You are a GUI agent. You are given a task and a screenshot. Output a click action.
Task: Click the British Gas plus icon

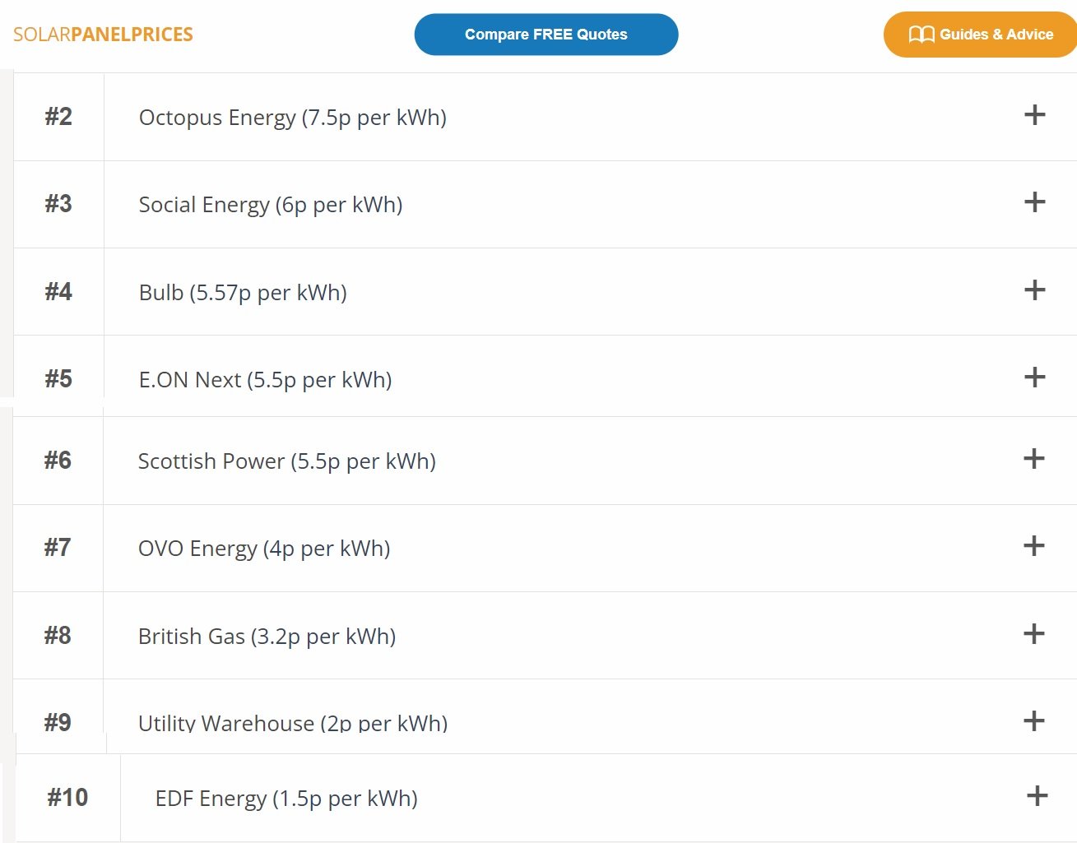tap(1033, 634)
